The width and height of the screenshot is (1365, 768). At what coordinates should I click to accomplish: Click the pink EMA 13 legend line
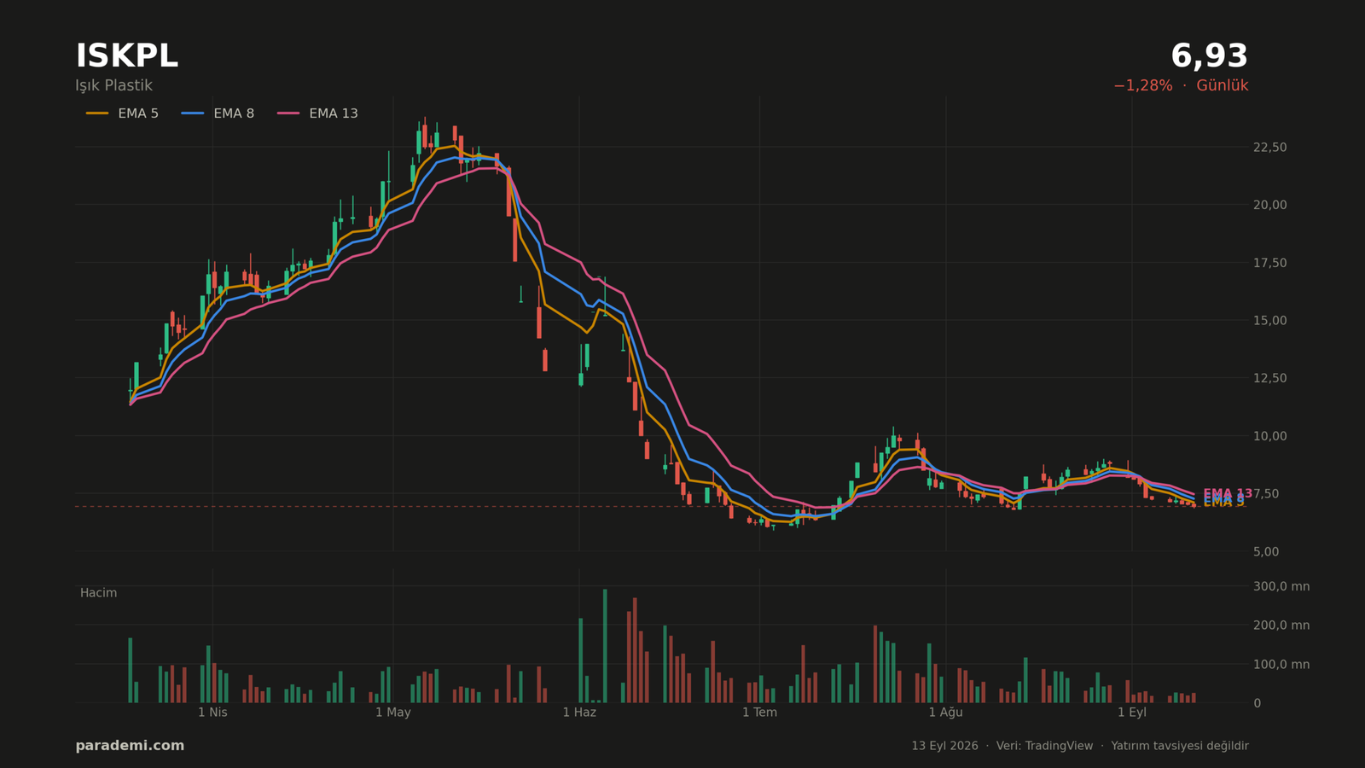point(288,113)
